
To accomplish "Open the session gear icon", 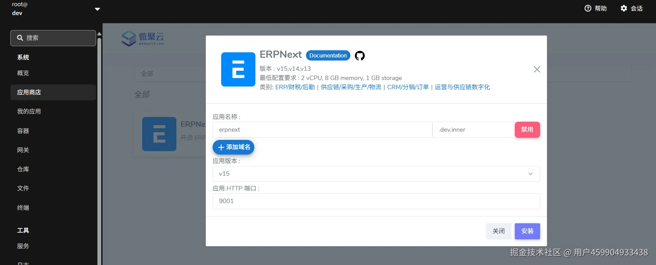I will [x=624, y=8].
